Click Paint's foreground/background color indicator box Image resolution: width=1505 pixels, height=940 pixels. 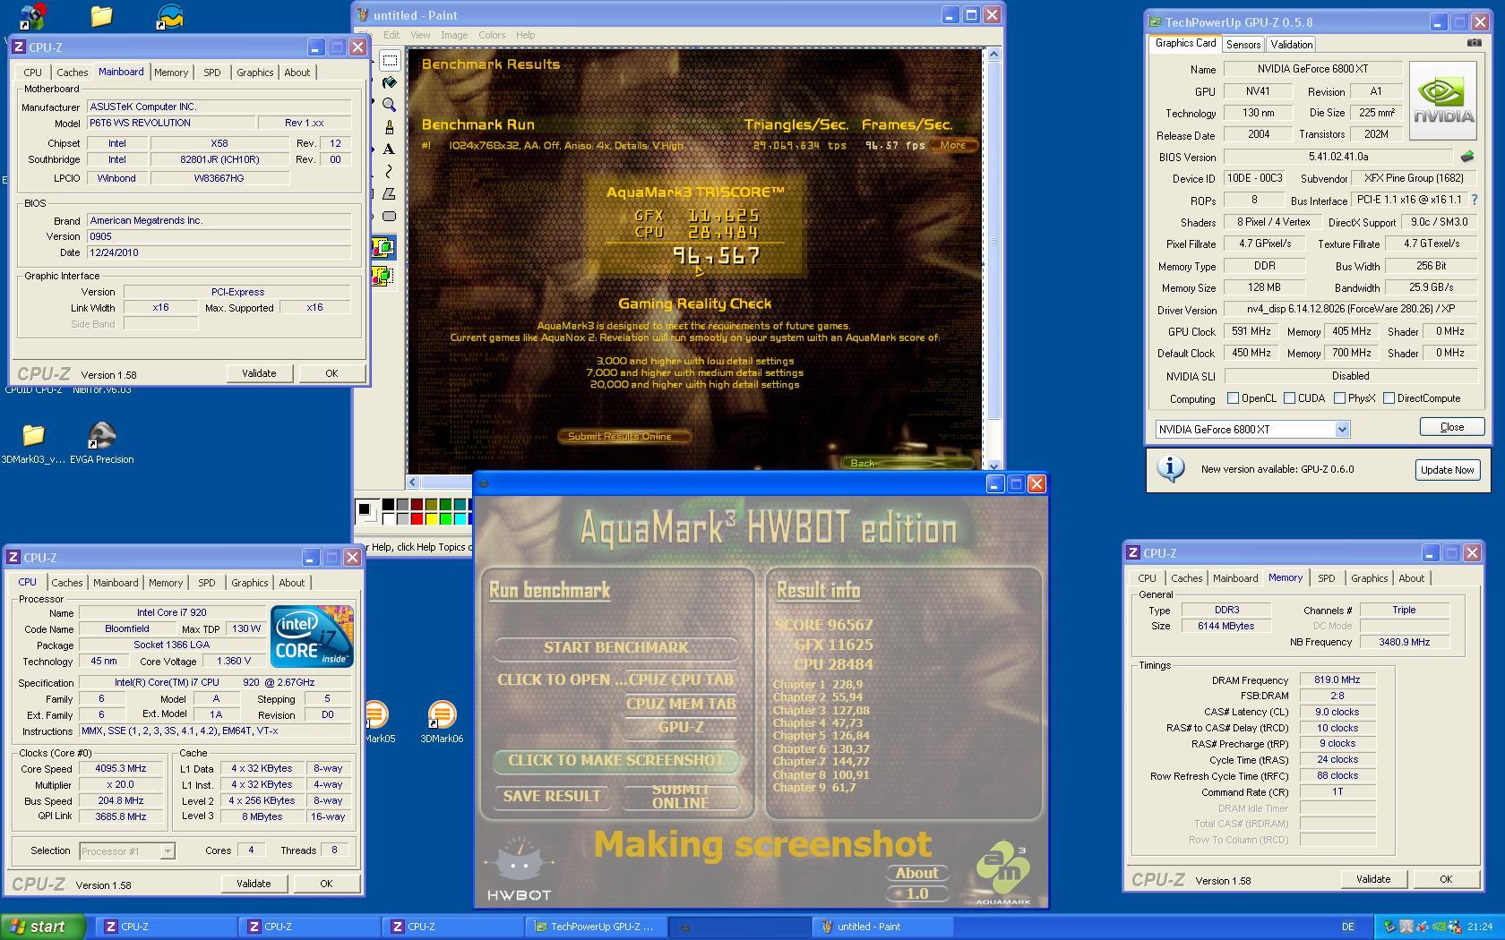coord(366,511)
